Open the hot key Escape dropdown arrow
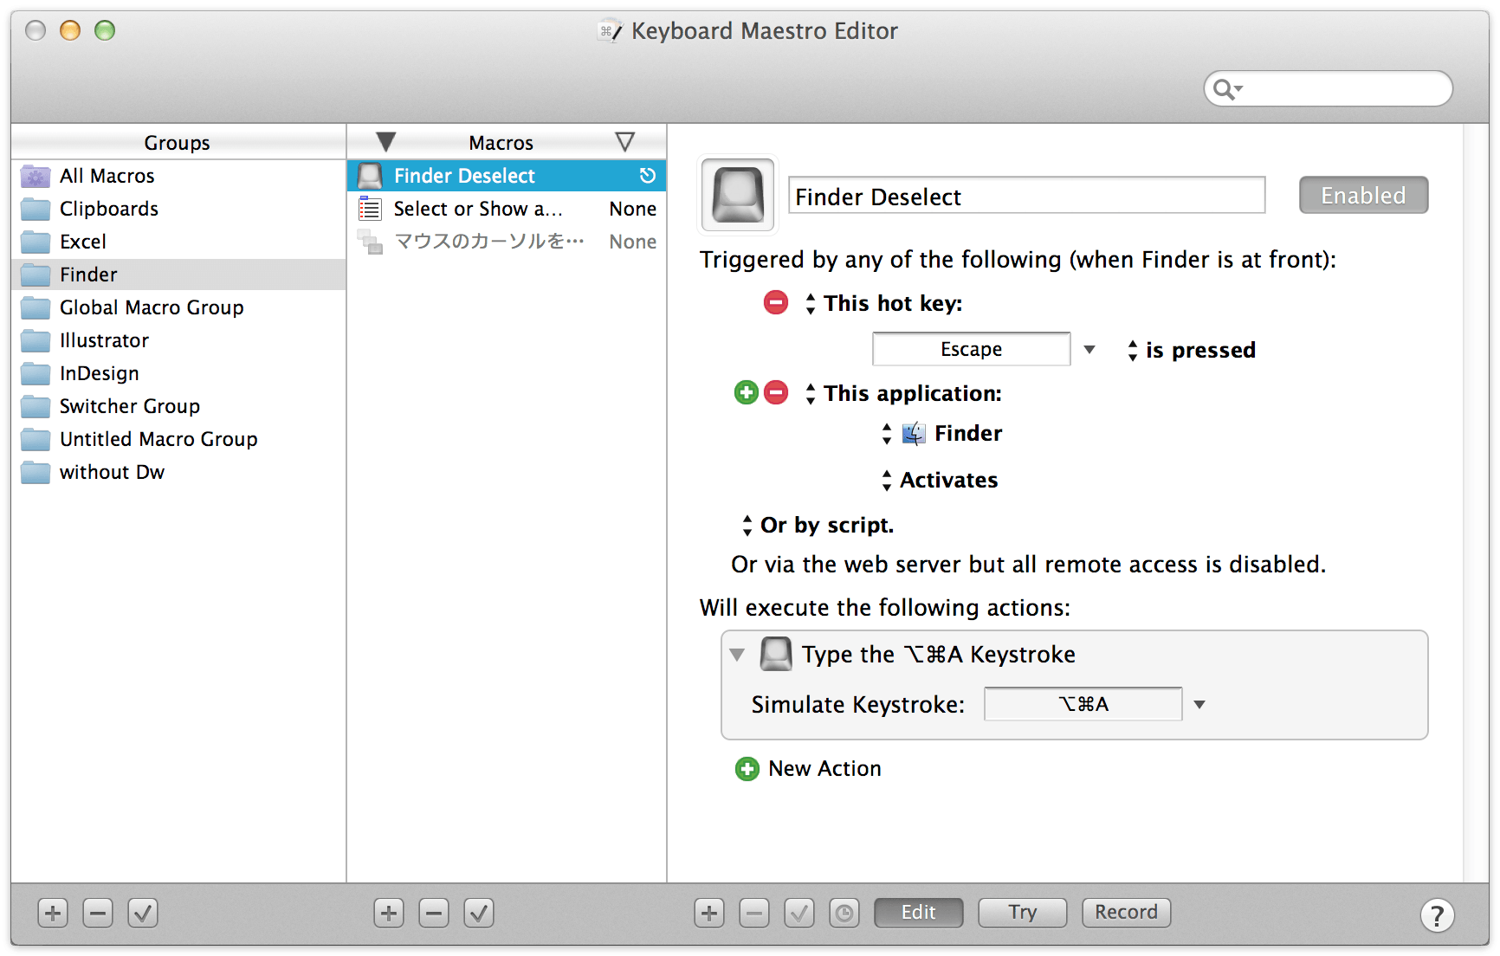 click(x=1089, y=349)
